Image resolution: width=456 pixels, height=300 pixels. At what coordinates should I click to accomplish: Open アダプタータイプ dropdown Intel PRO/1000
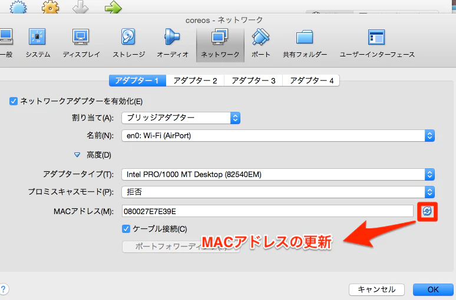click(278, 175)
